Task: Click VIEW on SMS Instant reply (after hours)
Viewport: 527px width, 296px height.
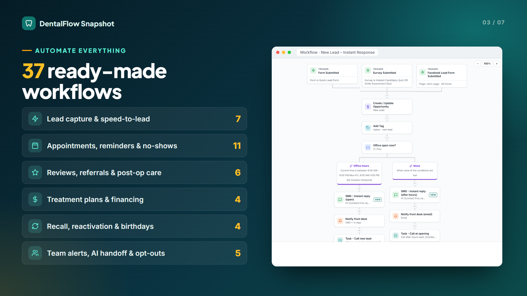Action: tap(433, 195)
